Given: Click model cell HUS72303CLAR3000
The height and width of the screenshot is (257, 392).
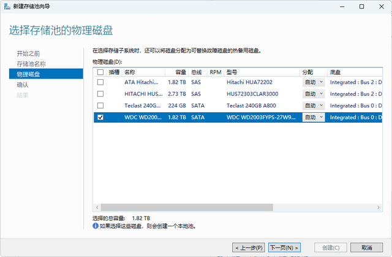Looking at the screenshot, I should pos(252,94).
